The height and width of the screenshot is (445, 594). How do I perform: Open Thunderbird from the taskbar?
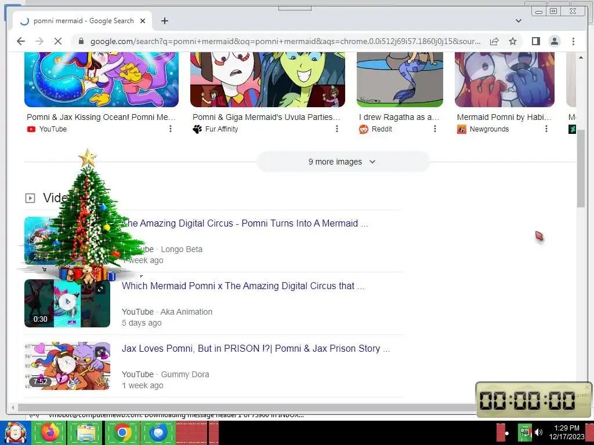[x=159, y=433]
